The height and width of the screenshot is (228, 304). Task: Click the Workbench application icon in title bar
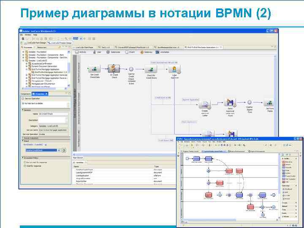pos(21,31)
